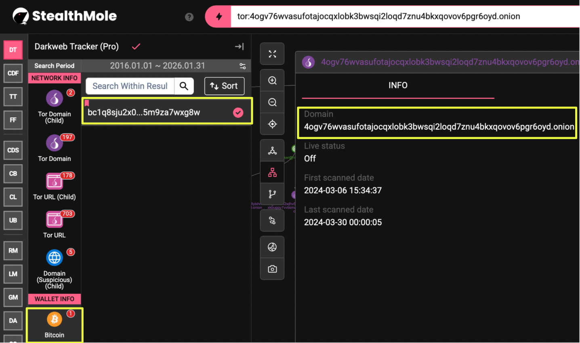Open the Sort options dropdown
580x343 pixels.
coord(224,86)
